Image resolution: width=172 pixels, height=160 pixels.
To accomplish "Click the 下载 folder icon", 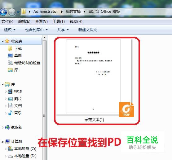I will click(x=10, y=48).
